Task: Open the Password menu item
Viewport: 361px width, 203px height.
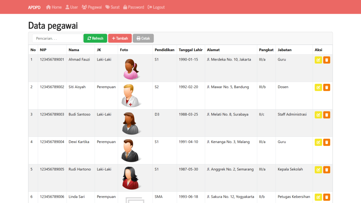Action: (x=133, y=7)
